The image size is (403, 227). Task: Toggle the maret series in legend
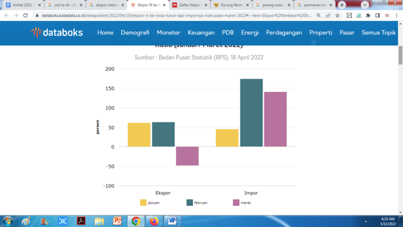(x=242, y=203)
